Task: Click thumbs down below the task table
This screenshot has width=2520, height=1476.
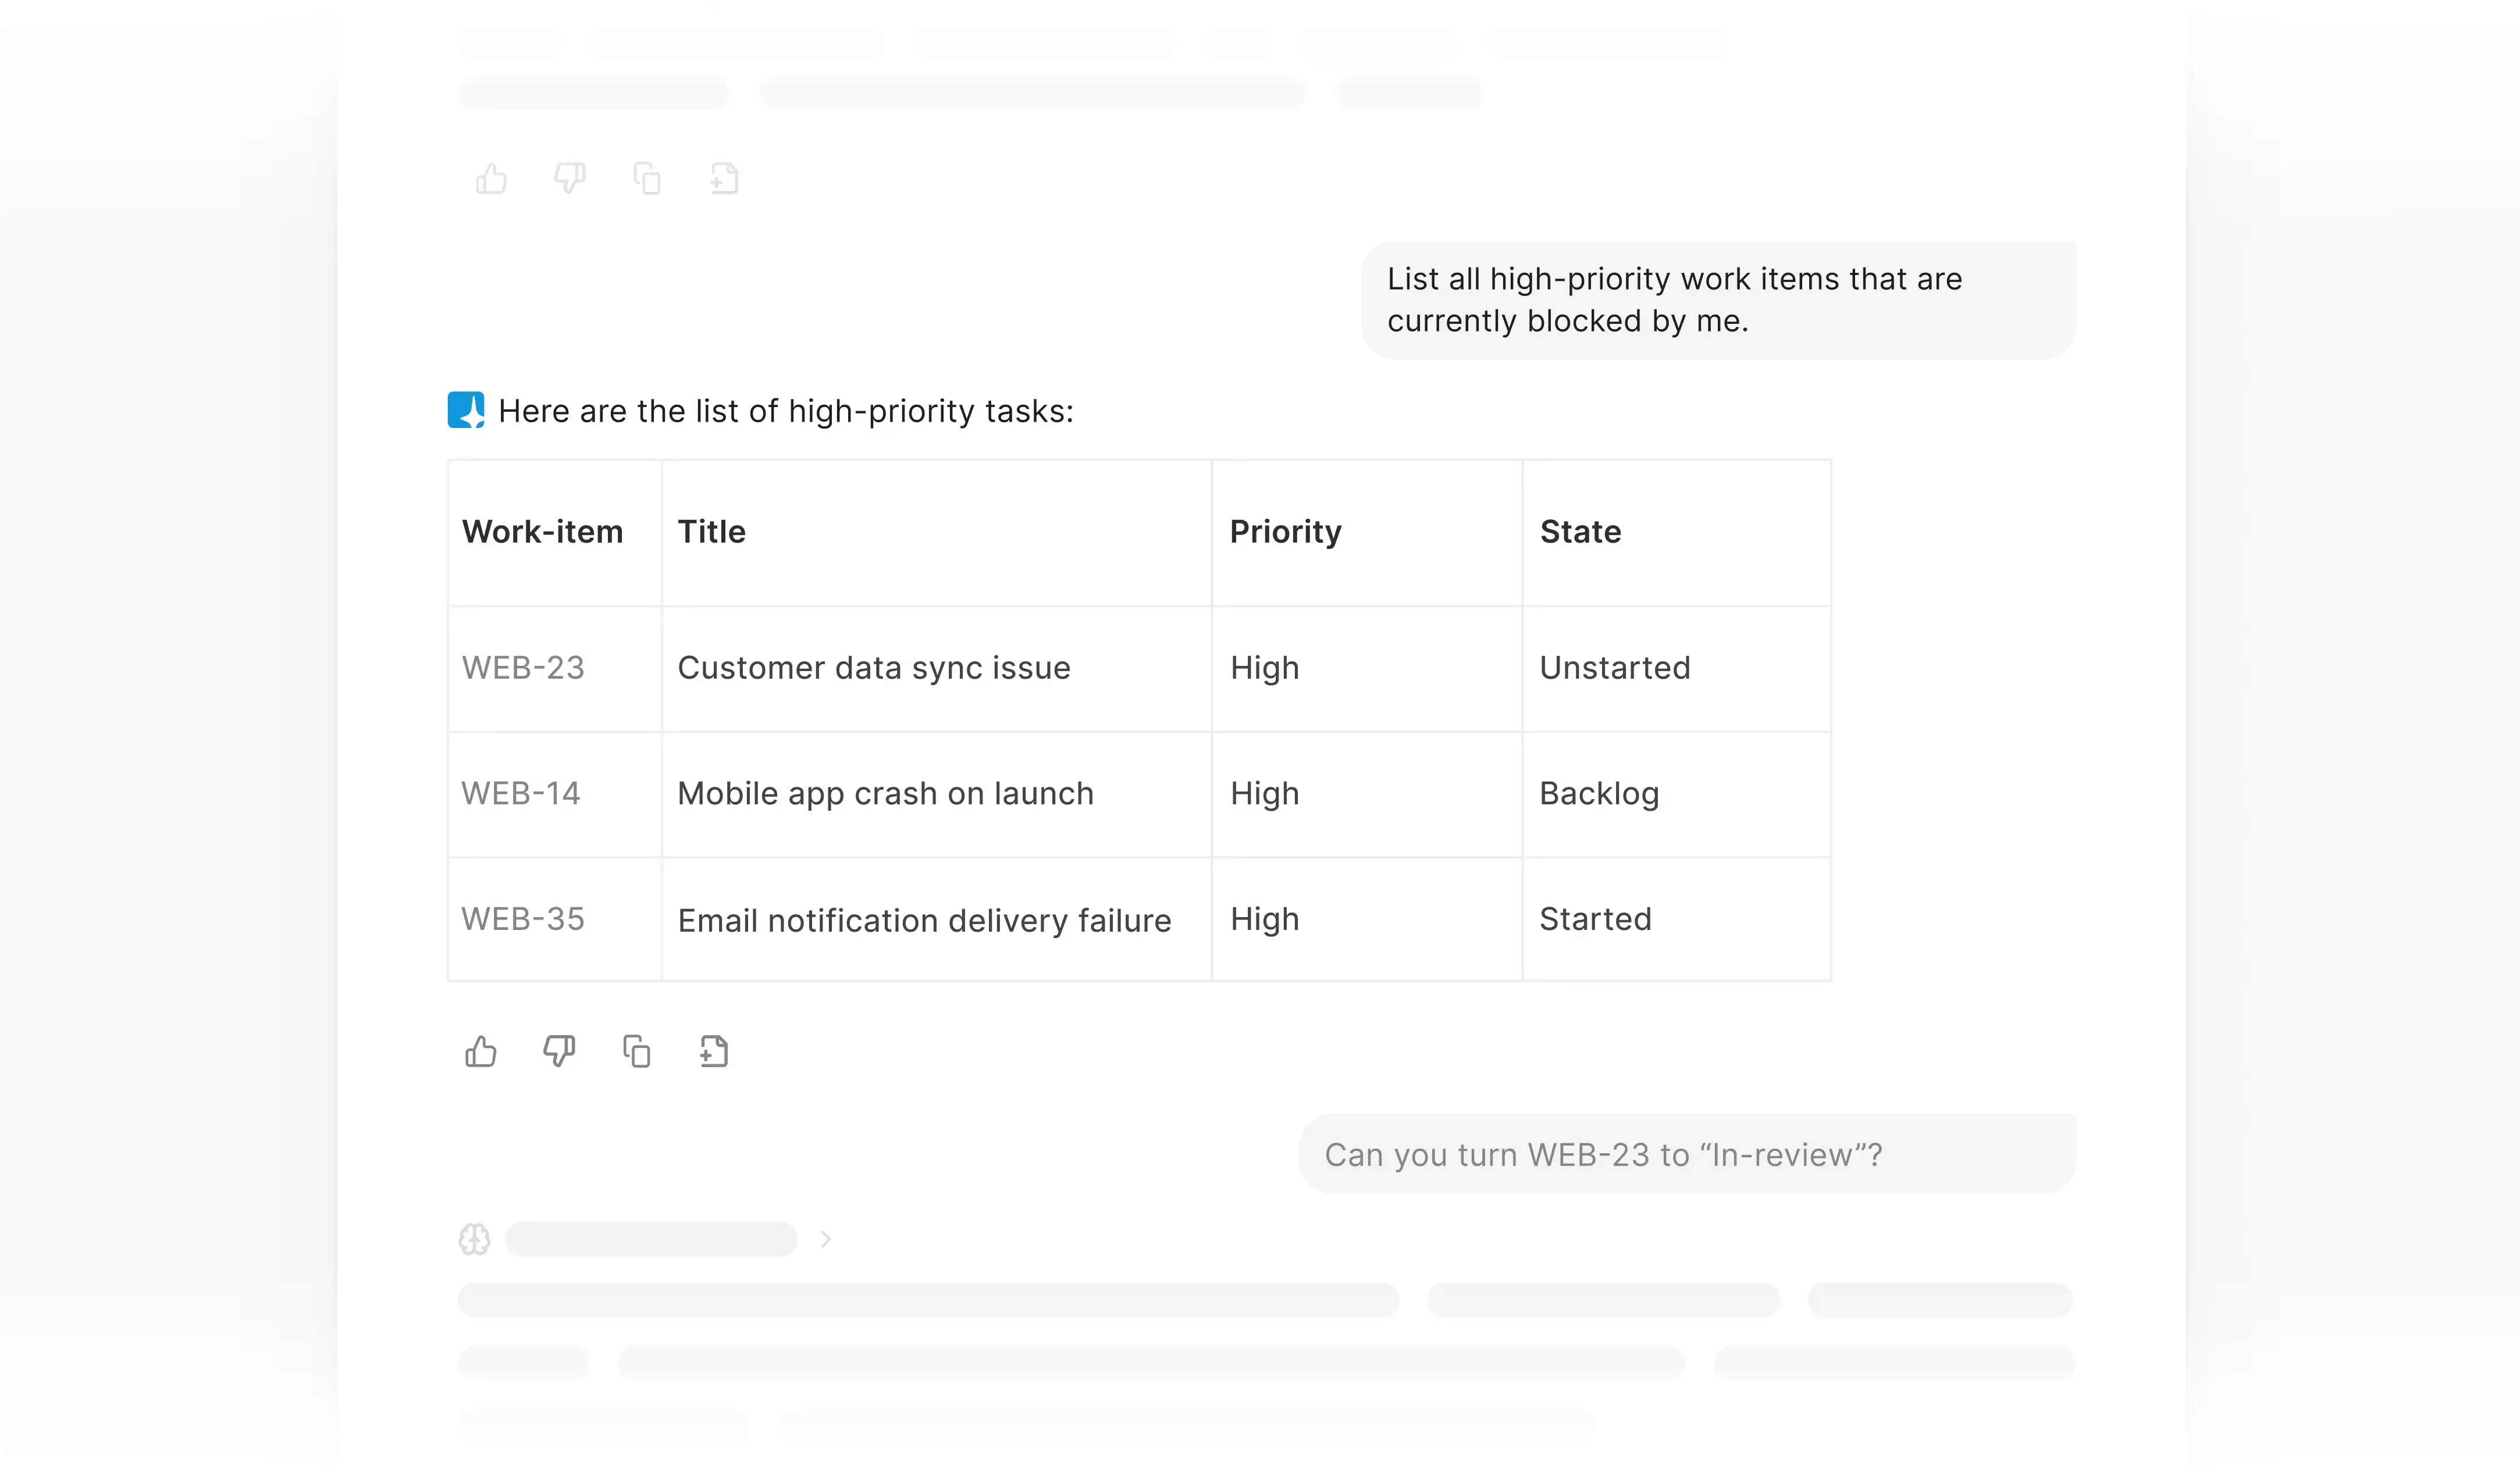Action: click(559, 1051)
